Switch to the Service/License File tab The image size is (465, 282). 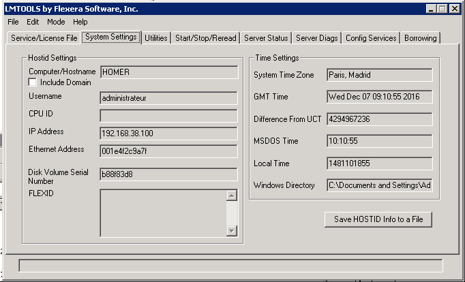pyautogui.click(x=44, y=38)
